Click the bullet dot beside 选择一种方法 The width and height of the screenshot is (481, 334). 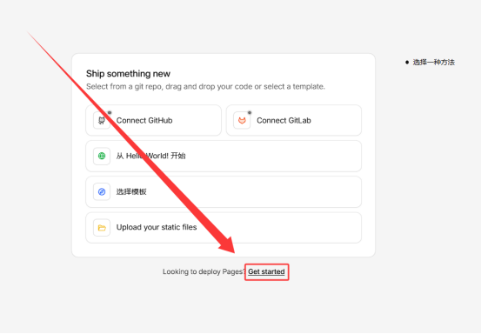[x=407, y=63]
